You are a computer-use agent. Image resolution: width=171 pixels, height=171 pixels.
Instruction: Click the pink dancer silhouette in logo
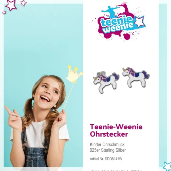point(124,8)
